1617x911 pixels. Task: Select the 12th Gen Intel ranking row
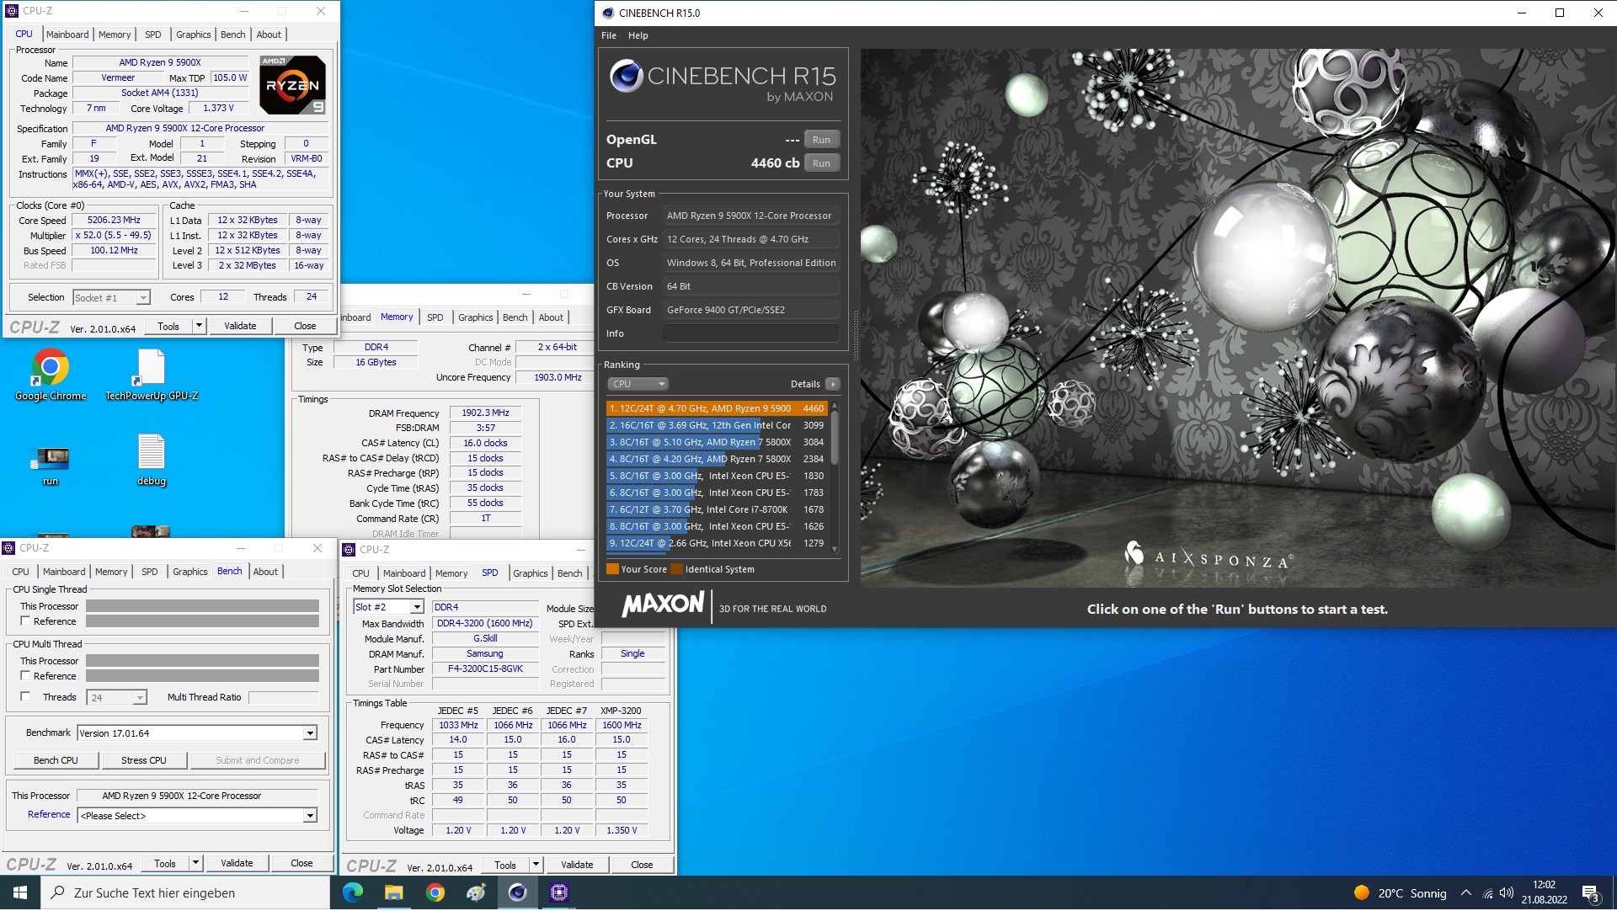717,426
